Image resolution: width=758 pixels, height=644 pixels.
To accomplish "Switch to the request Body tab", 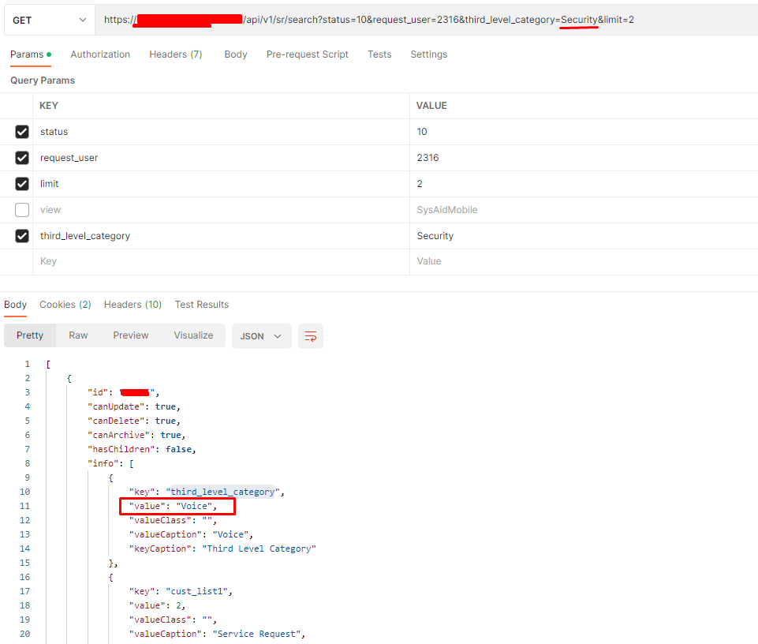I will pos(235,54).
